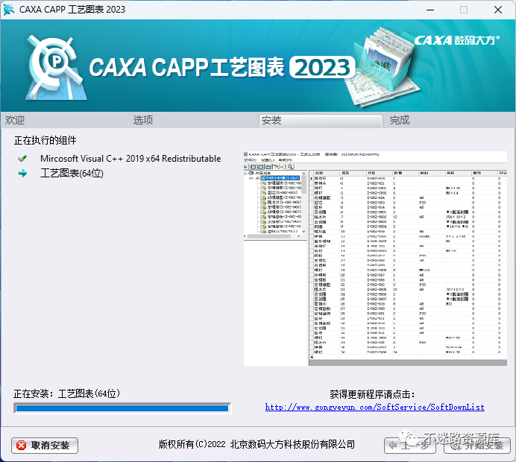Select the 选项 step tab

143,120
